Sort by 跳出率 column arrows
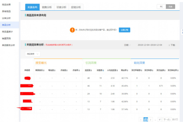The image size is (183, 126). click(127, 70)
